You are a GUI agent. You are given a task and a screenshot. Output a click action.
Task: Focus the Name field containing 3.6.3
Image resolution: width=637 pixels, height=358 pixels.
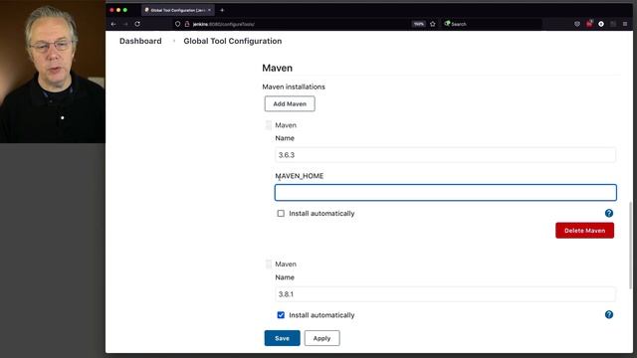[x=445, y=155]
